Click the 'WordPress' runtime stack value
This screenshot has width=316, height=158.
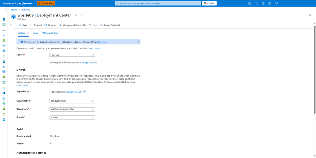click(55, 136)
